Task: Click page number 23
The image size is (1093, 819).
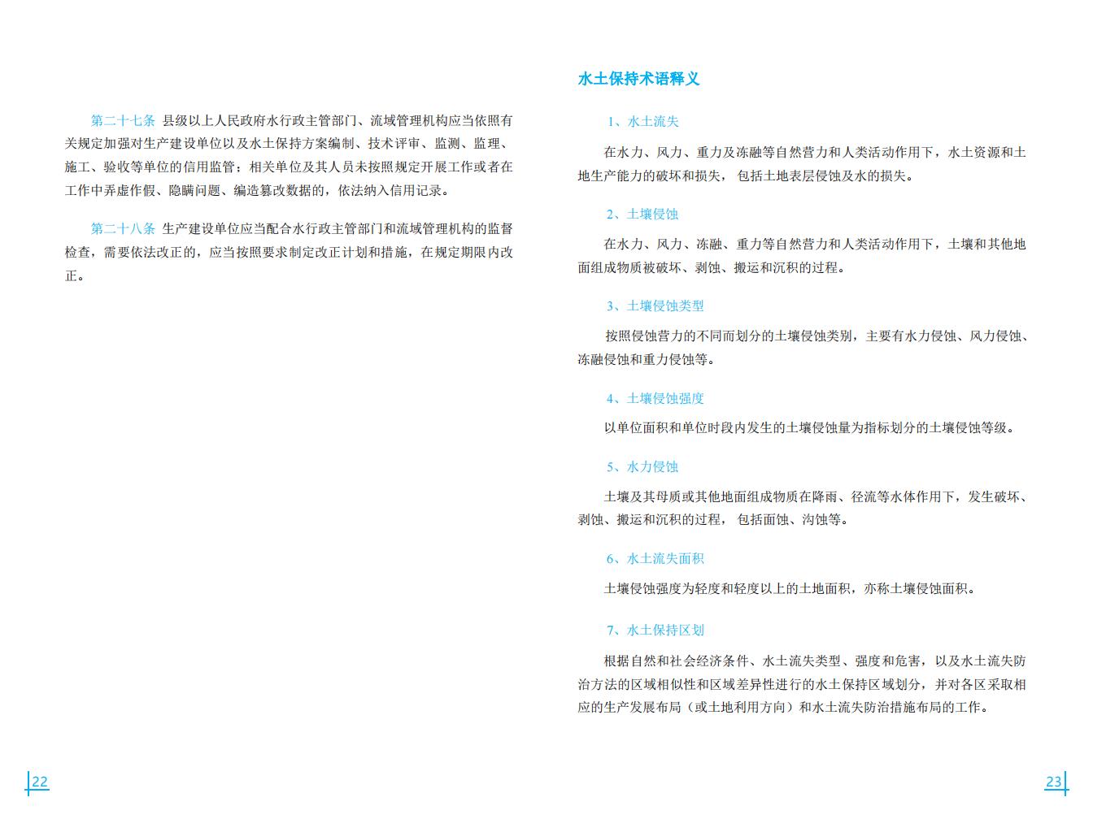Action: [1054, 782]
